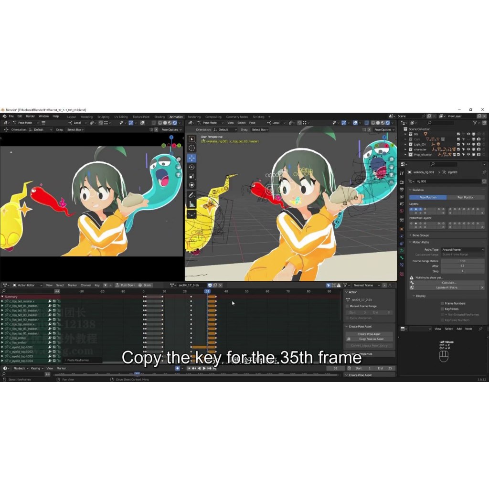Screen dimensions: 489x489
Task: Select the Annotate tool in right viewport toolbar
Action: (x=192, y=195)
